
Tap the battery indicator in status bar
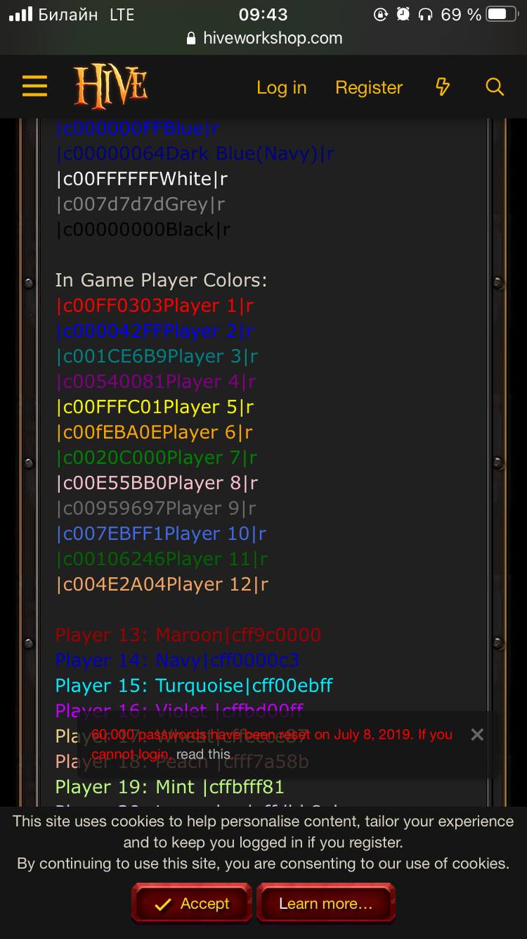[502, 14]
